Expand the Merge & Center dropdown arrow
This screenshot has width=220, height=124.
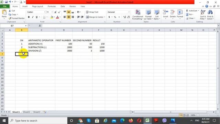(104, 17)
